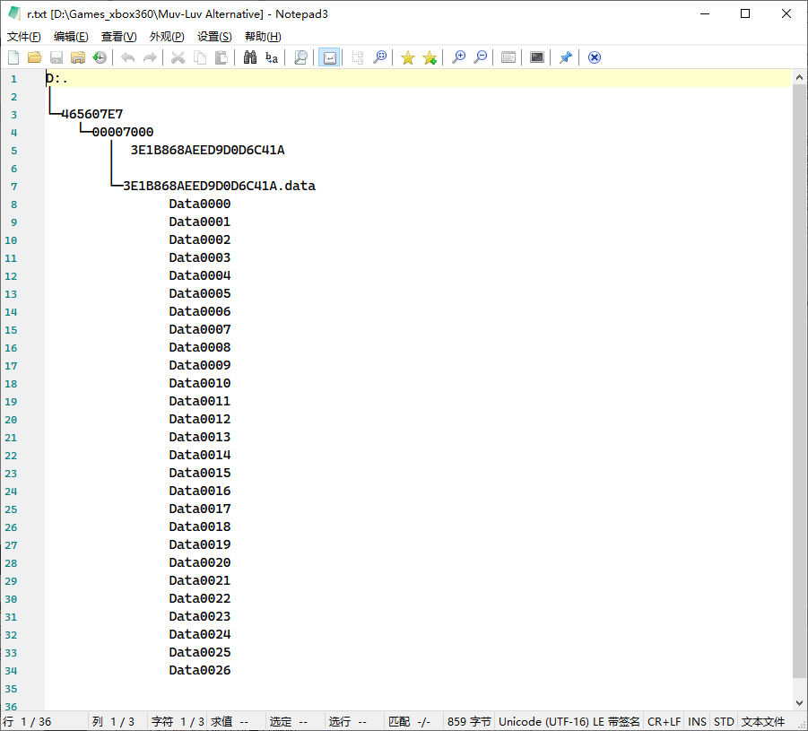Click the vertical scrollbar thumb

point(799,381)
